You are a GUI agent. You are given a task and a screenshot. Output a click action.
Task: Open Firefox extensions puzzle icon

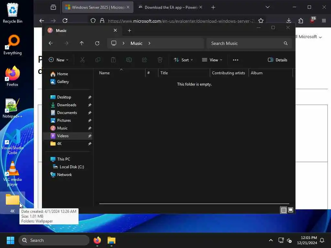pyautogui.click(x=301, y=21)
